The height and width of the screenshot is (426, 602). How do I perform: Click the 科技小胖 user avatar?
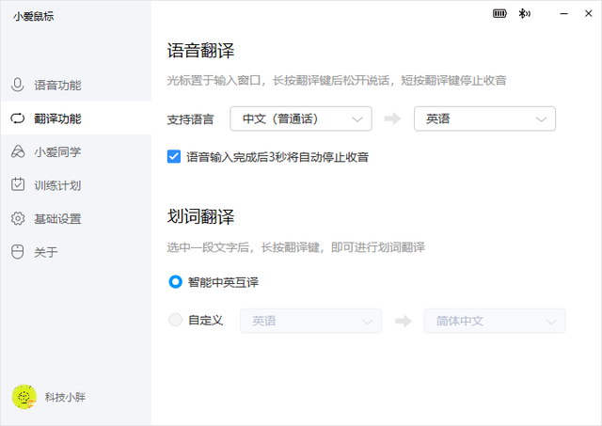tap(24, 397)
